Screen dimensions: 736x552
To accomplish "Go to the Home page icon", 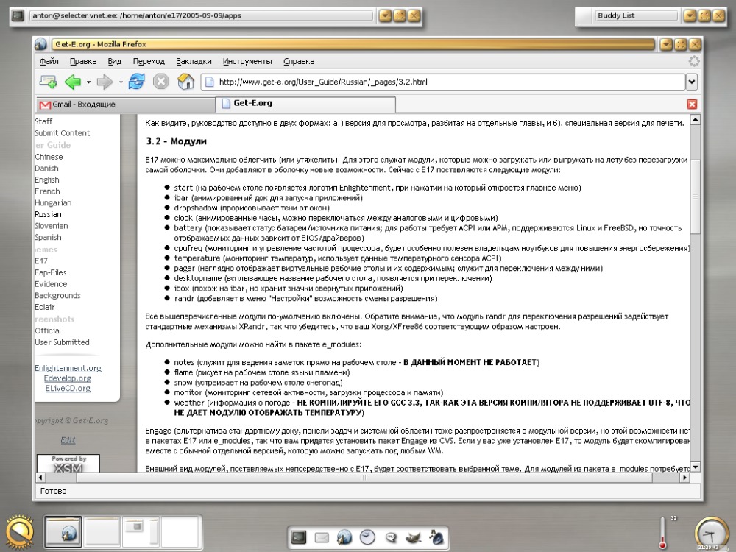I will (x=186, y=82).
